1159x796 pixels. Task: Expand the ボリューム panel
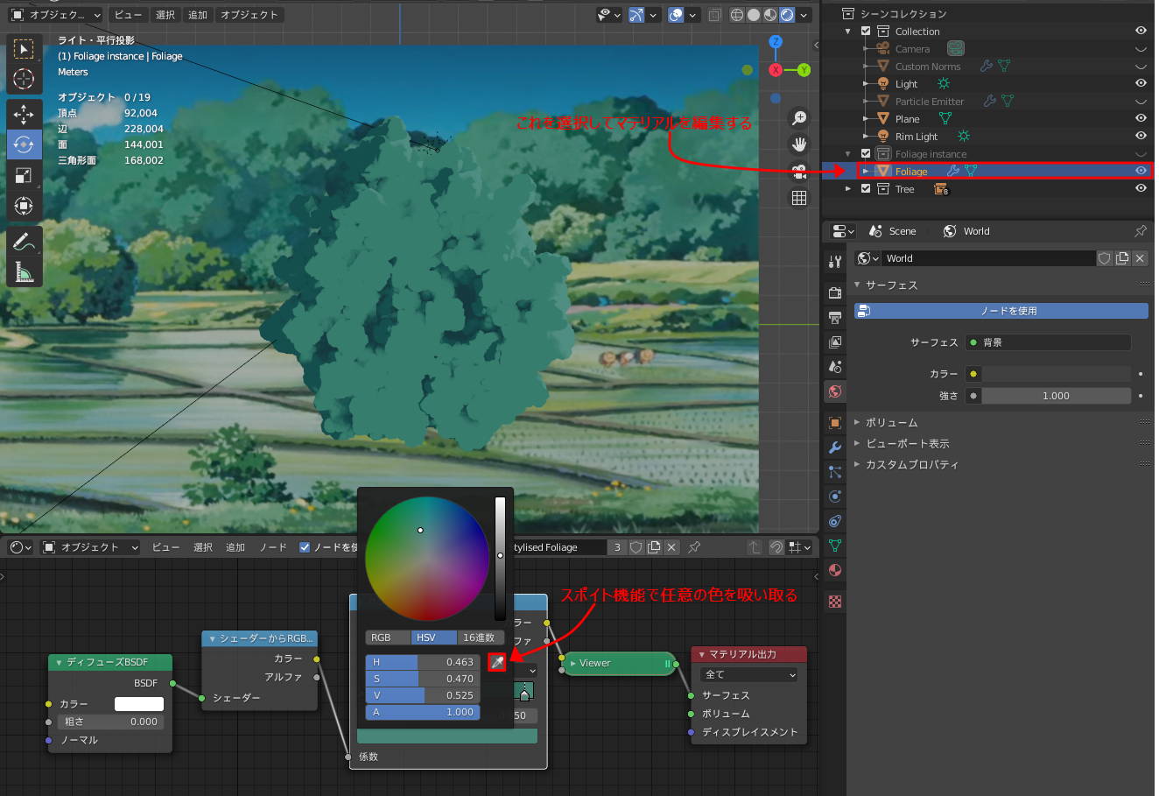coord(892,423)
